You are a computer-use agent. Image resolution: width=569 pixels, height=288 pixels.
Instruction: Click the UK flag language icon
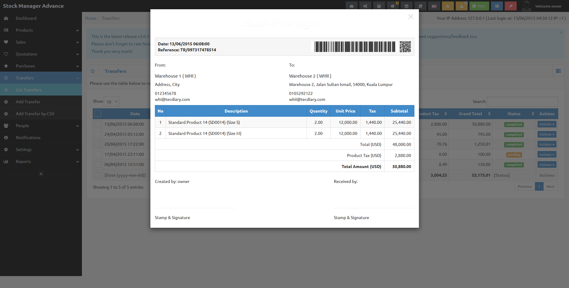434,6
